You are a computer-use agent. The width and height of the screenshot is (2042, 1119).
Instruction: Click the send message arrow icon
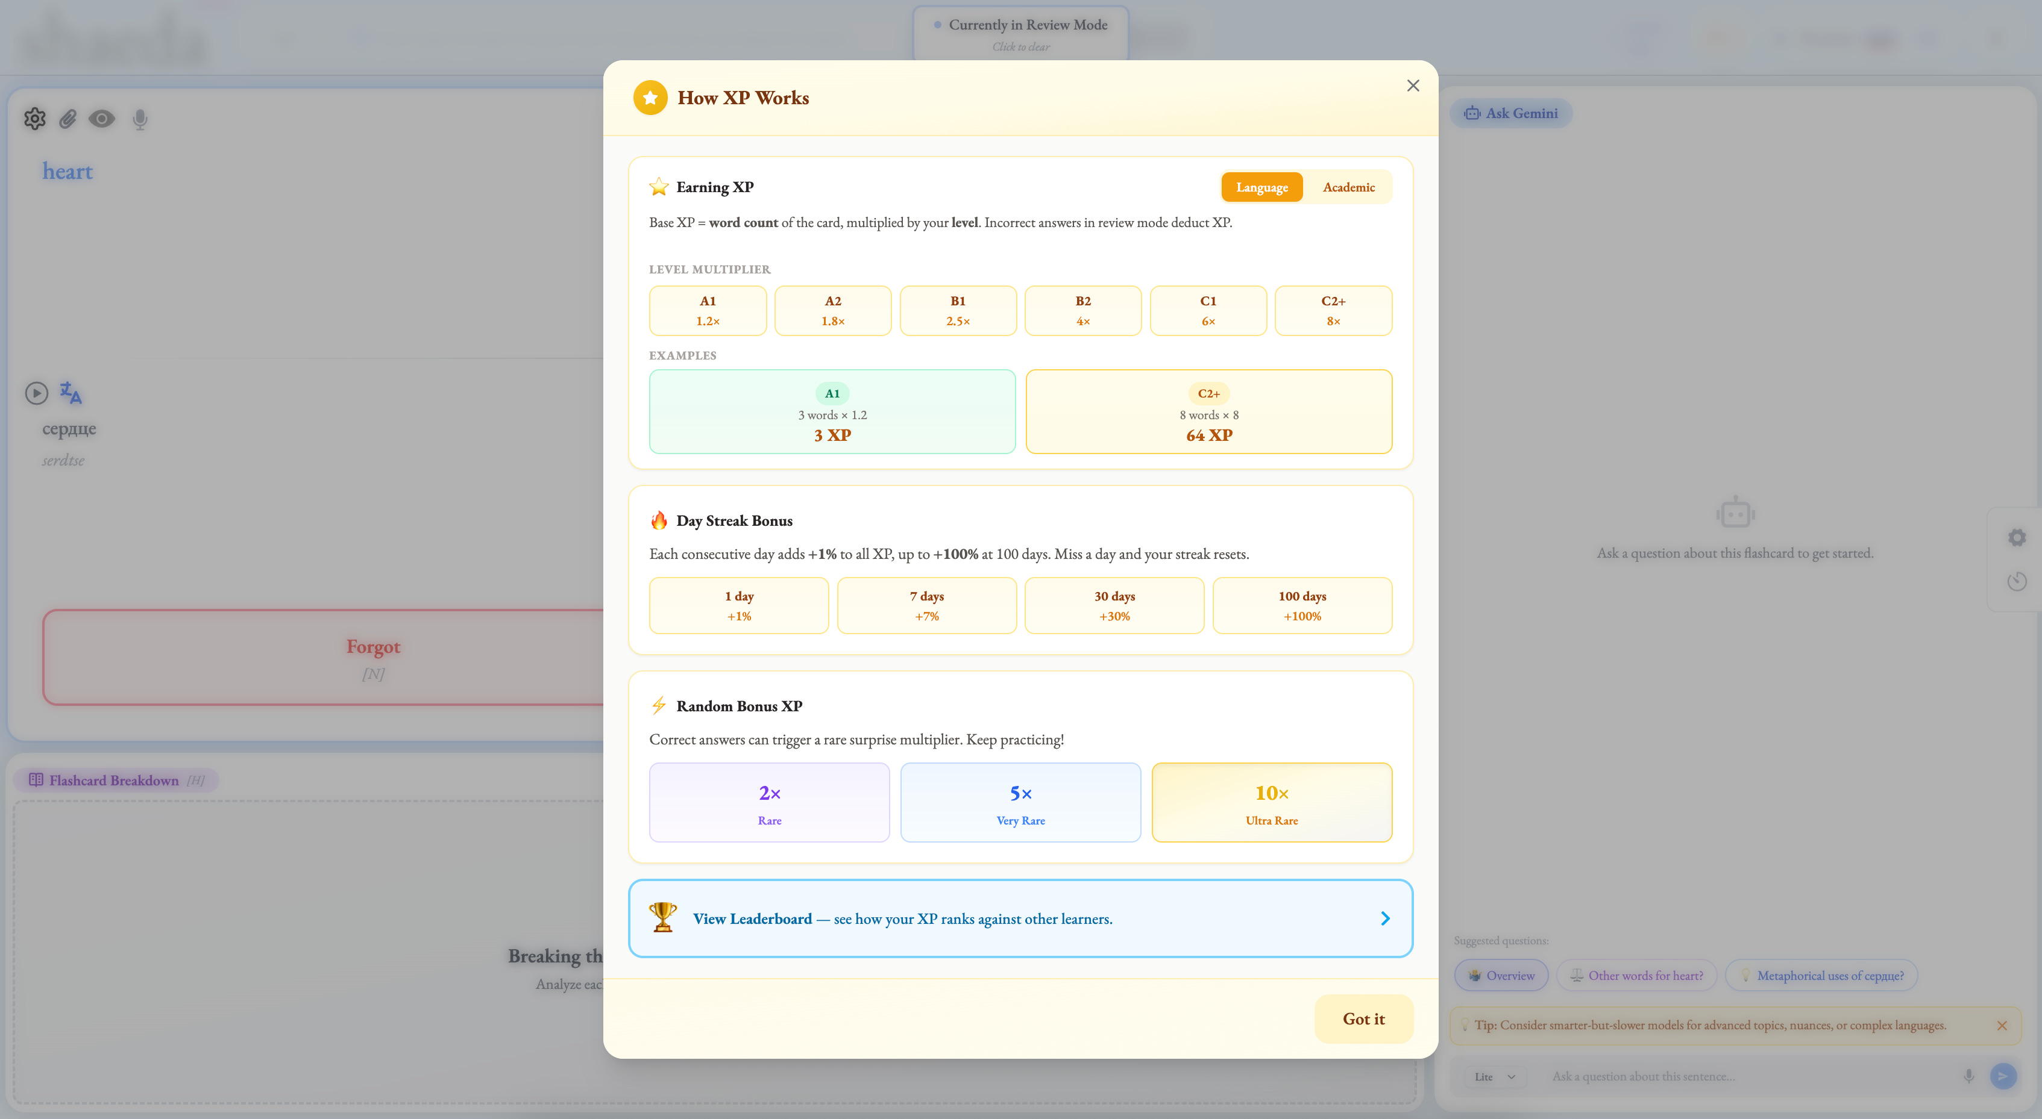[2002, 1076]
